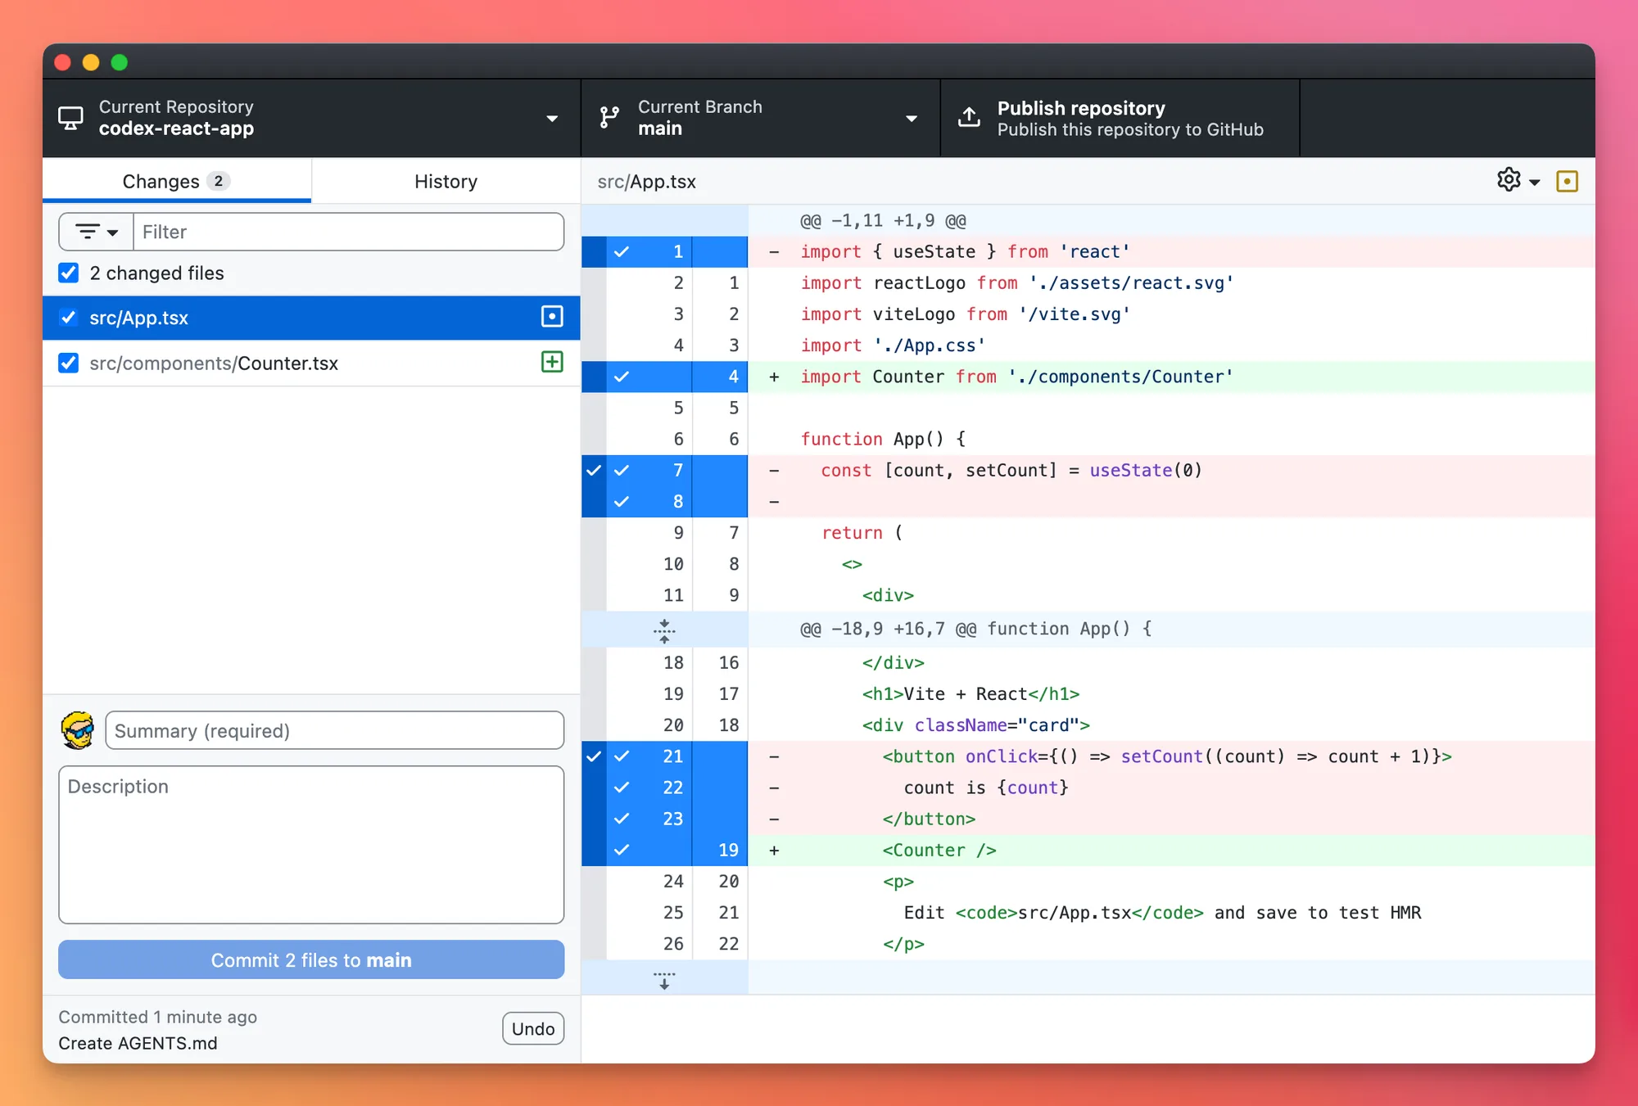The width and height of the screenshot is (1638, 1106).
Task: Click the 'Edit src/App.tsx and save' code line
Action: coord(1162,912)
